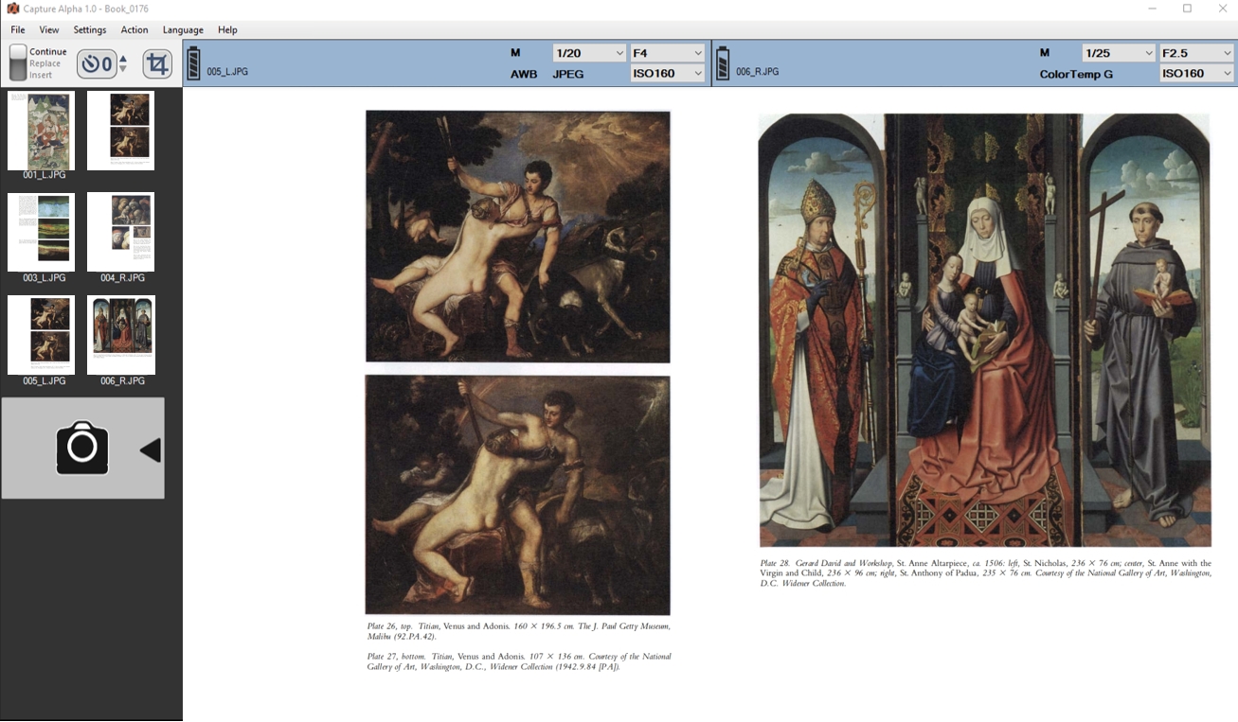Image resolution: width=1238 pixels, height=722 pixels.
Task: Click the crop tool icon
Action: pos(157,64)
